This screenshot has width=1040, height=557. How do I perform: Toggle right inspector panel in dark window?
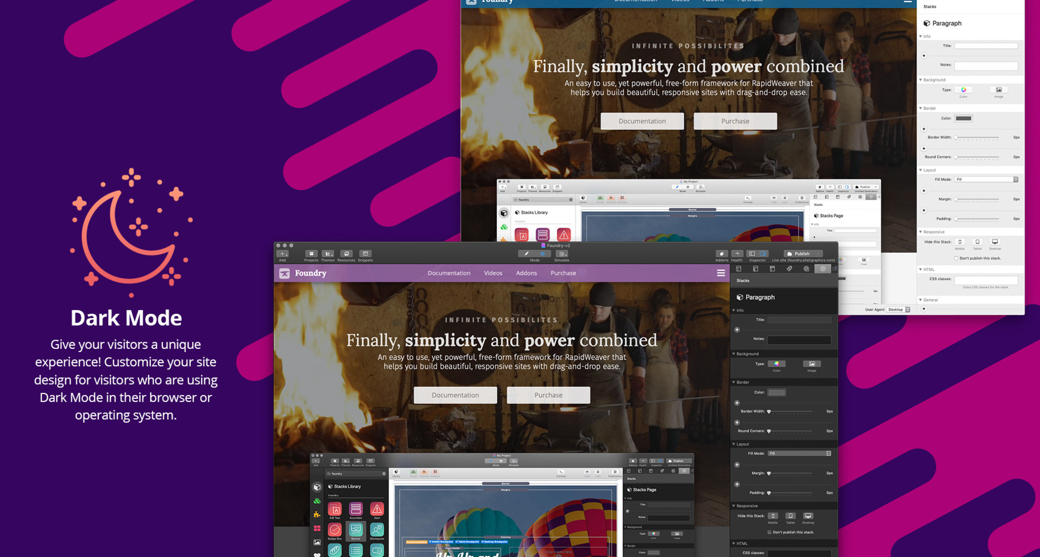coord(763,254)
